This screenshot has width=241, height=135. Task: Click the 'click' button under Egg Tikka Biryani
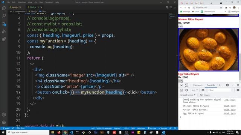click(181, 81)
